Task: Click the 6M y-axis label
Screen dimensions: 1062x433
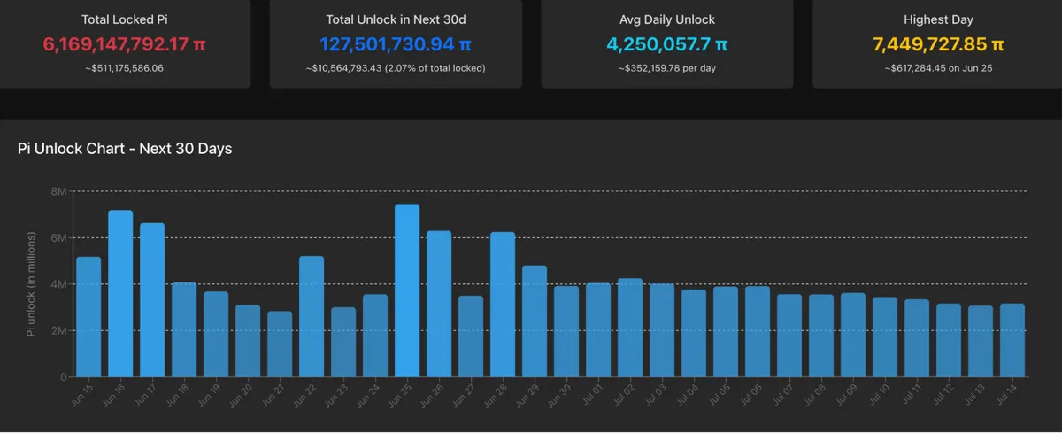Action: pos(58,237)
